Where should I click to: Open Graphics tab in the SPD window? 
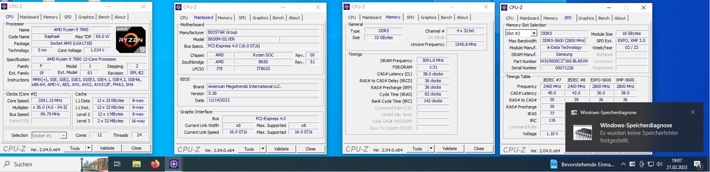586,18
